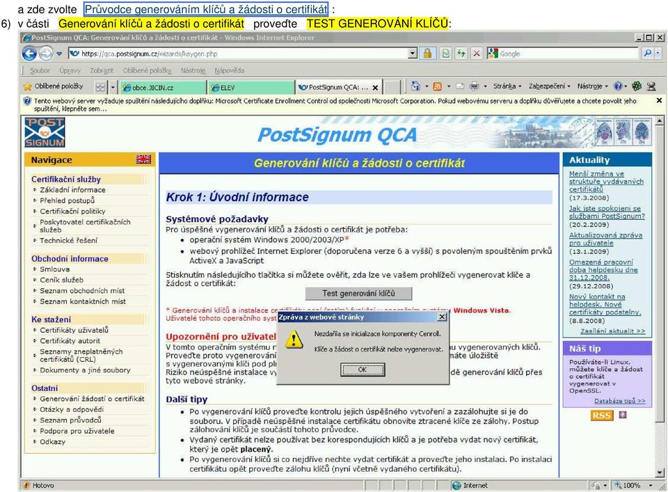Click the Print icon in command bar
This screenshot has width=668, height=492.
474,86
